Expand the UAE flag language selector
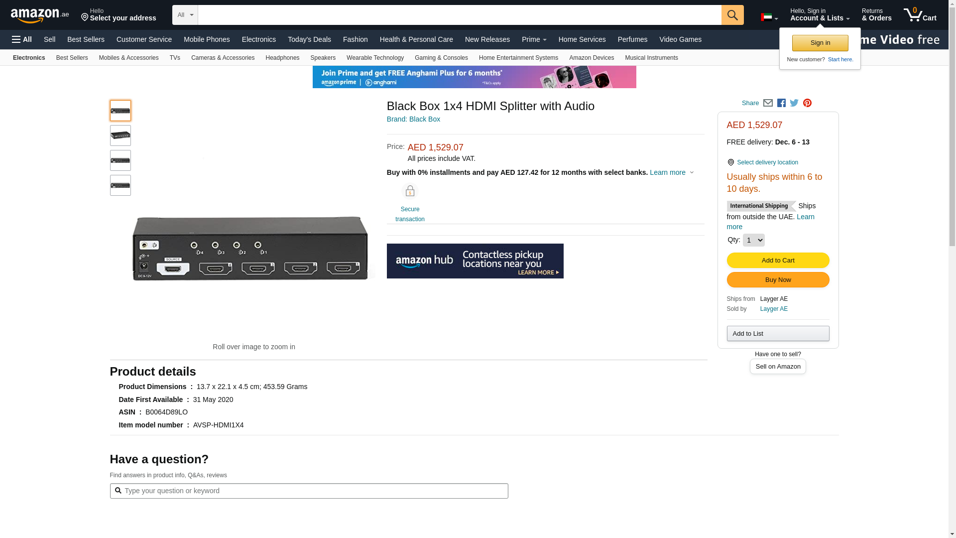Image resolution: width=956 pixels, height=538 pixels. click(x=769, y=17)
